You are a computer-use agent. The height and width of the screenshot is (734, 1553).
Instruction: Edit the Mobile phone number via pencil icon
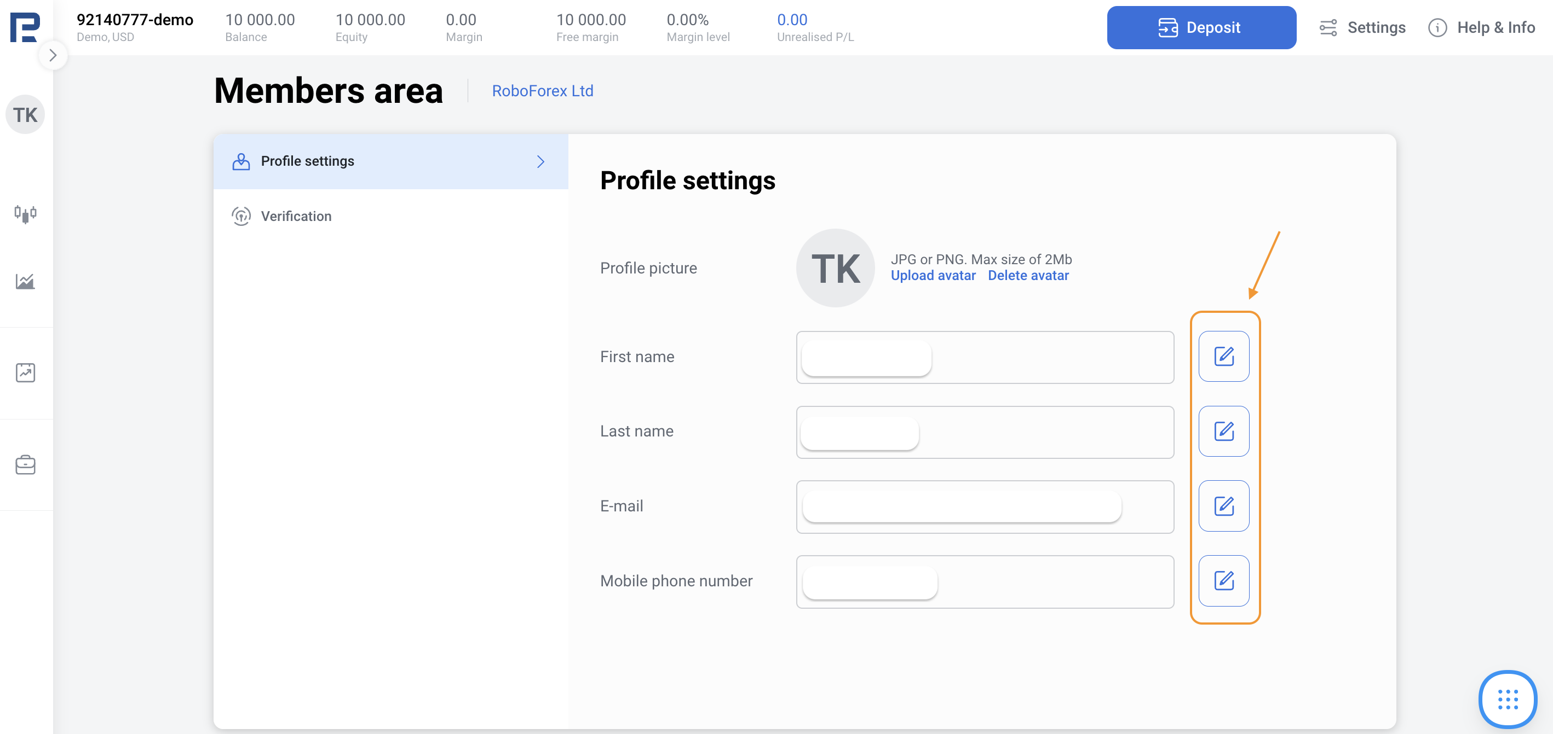(x=1223, y=580)
